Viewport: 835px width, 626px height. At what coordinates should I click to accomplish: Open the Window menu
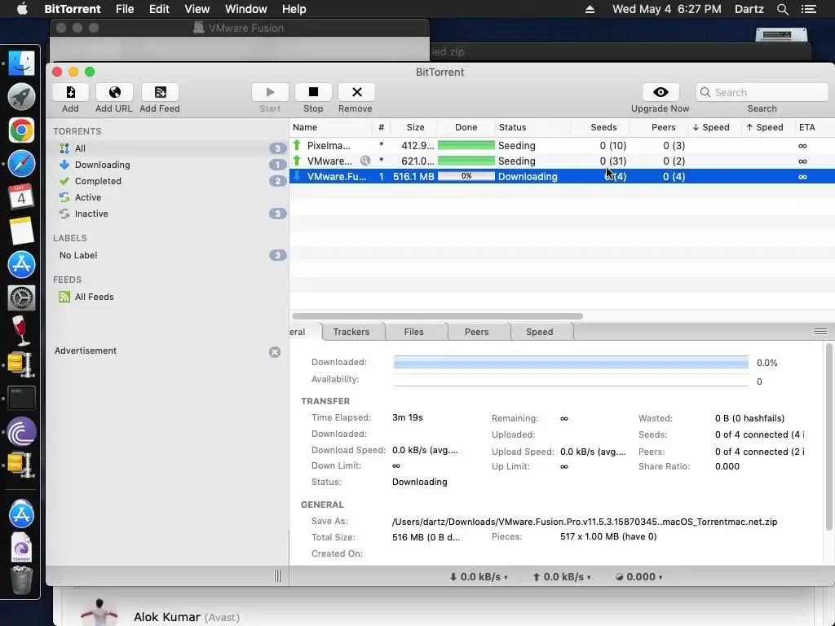[x=246, y=9]
